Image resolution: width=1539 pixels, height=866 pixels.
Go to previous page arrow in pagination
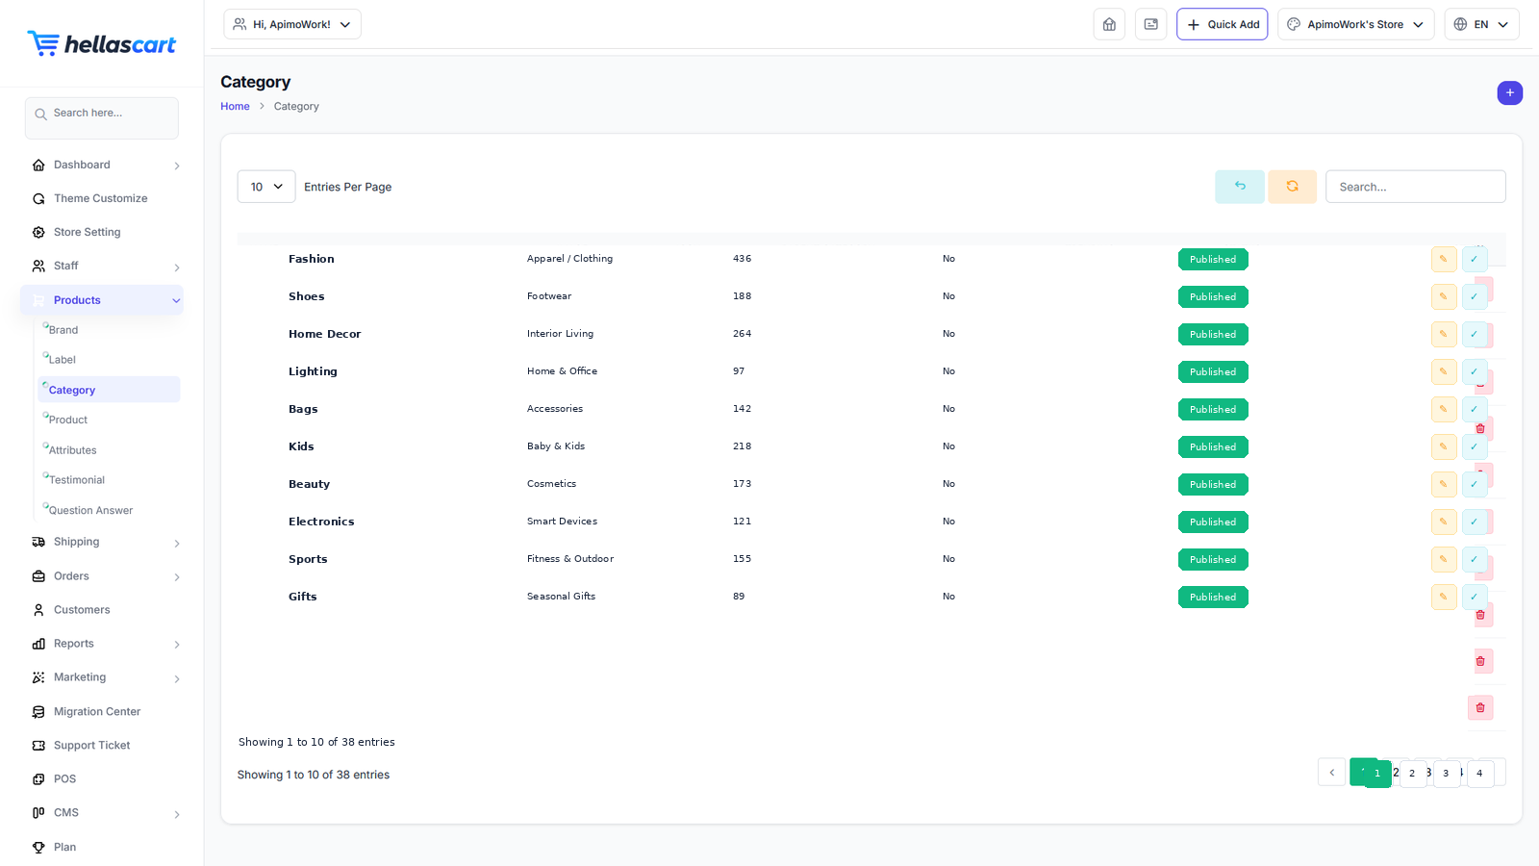[x=1331, y=773]
